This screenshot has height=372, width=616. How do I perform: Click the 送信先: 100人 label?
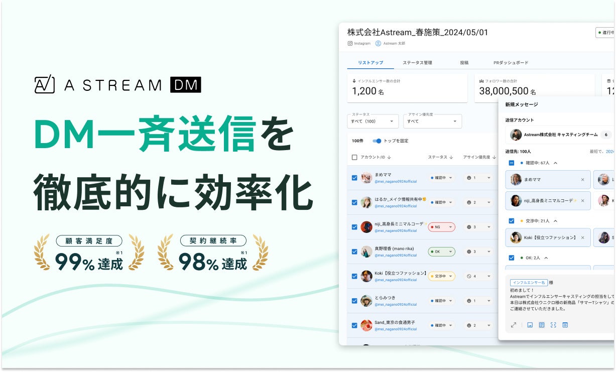pyautogui.click(x=518, y=151)
